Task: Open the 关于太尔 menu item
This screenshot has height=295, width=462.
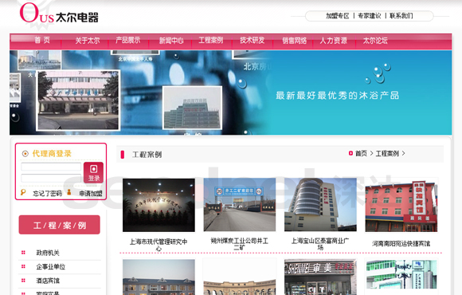Action: (x=88, y=41)
